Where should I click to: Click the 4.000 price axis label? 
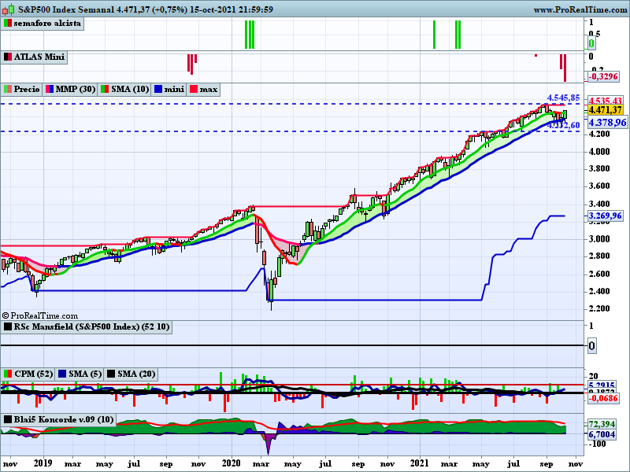click(x=599, y=152)
